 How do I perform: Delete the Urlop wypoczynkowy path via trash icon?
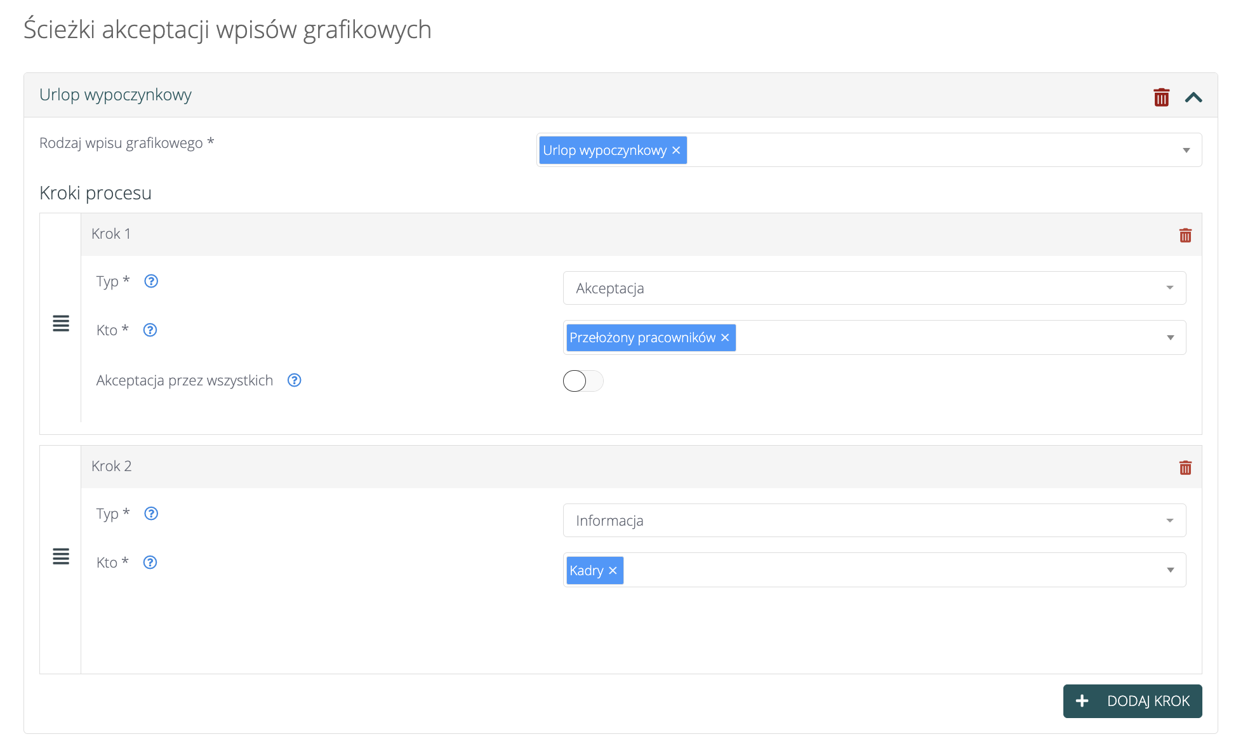pos(1161,97)
